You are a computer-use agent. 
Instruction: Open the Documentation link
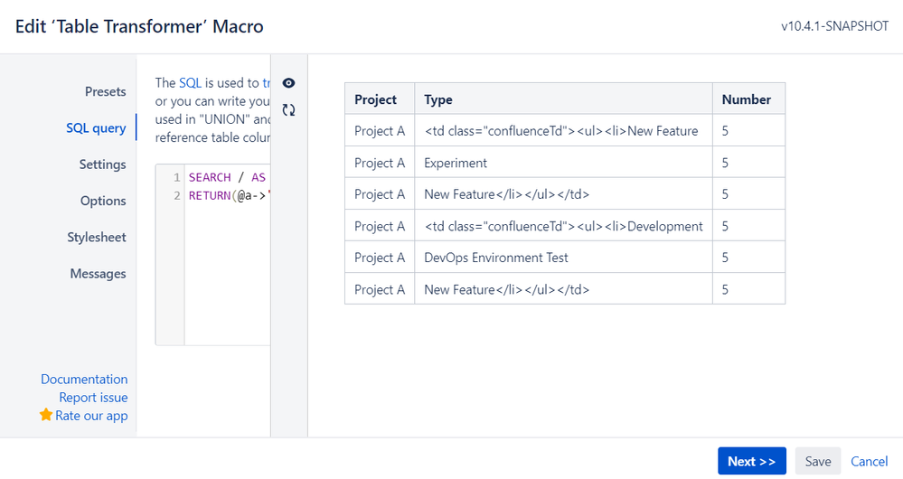84,379
